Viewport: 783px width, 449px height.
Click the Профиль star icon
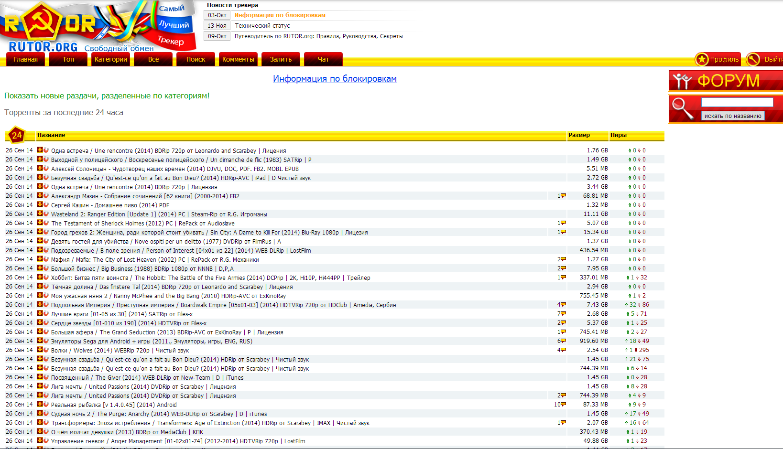[x=702, y=59]
